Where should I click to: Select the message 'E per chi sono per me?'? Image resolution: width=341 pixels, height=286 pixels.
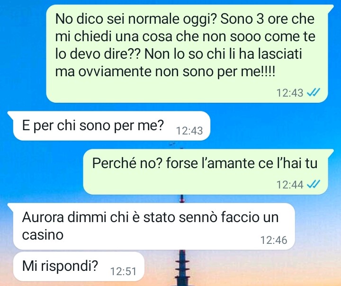[109, 126]
